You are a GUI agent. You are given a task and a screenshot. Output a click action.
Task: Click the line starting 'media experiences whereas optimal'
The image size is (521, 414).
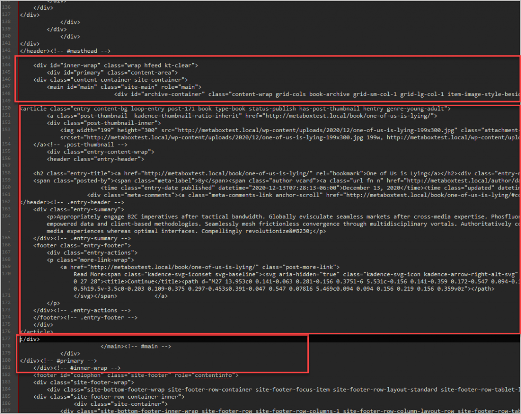click(186, 231)
